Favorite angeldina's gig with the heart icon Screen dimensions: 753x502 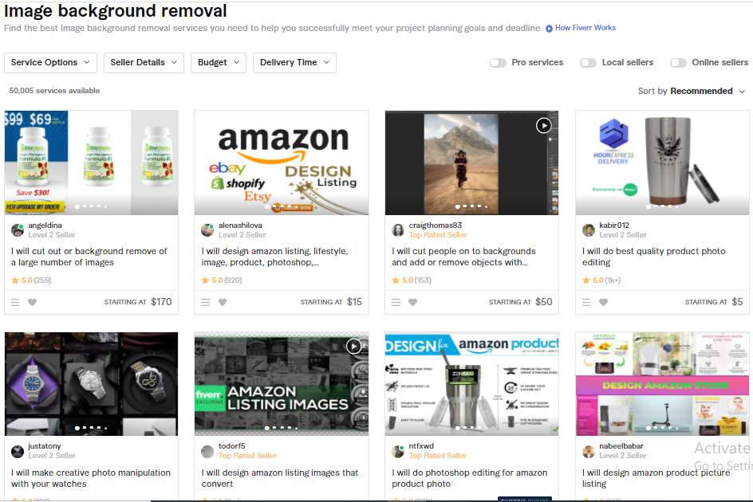(x=32, y=302)
